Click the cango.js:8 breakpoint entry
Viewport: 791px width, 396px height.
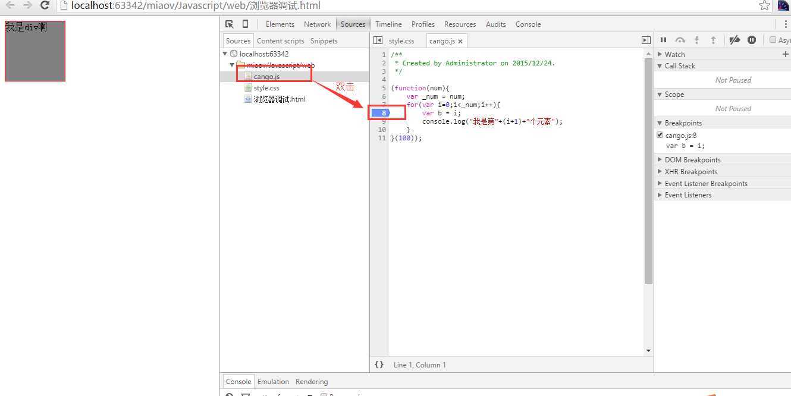point(680,136)
